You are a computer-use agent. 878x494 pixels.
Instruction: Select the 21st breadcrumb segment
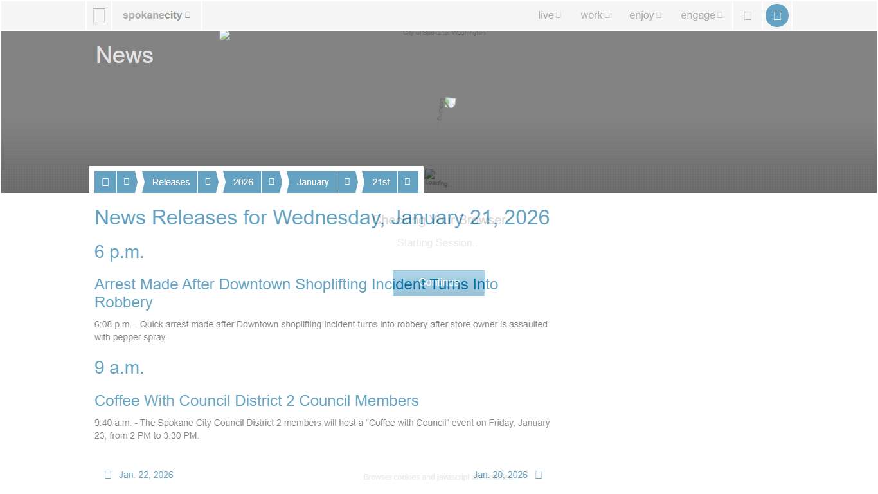coord(380,182)
